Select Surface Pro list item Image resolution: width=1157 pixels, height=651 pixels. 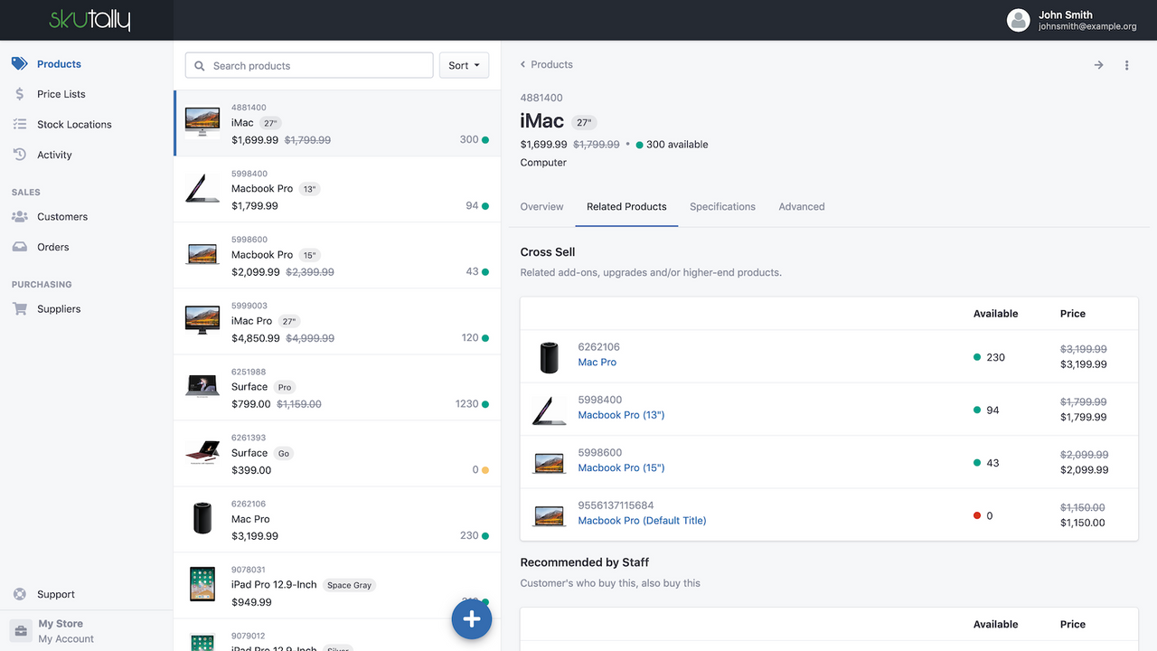(337, 387)
